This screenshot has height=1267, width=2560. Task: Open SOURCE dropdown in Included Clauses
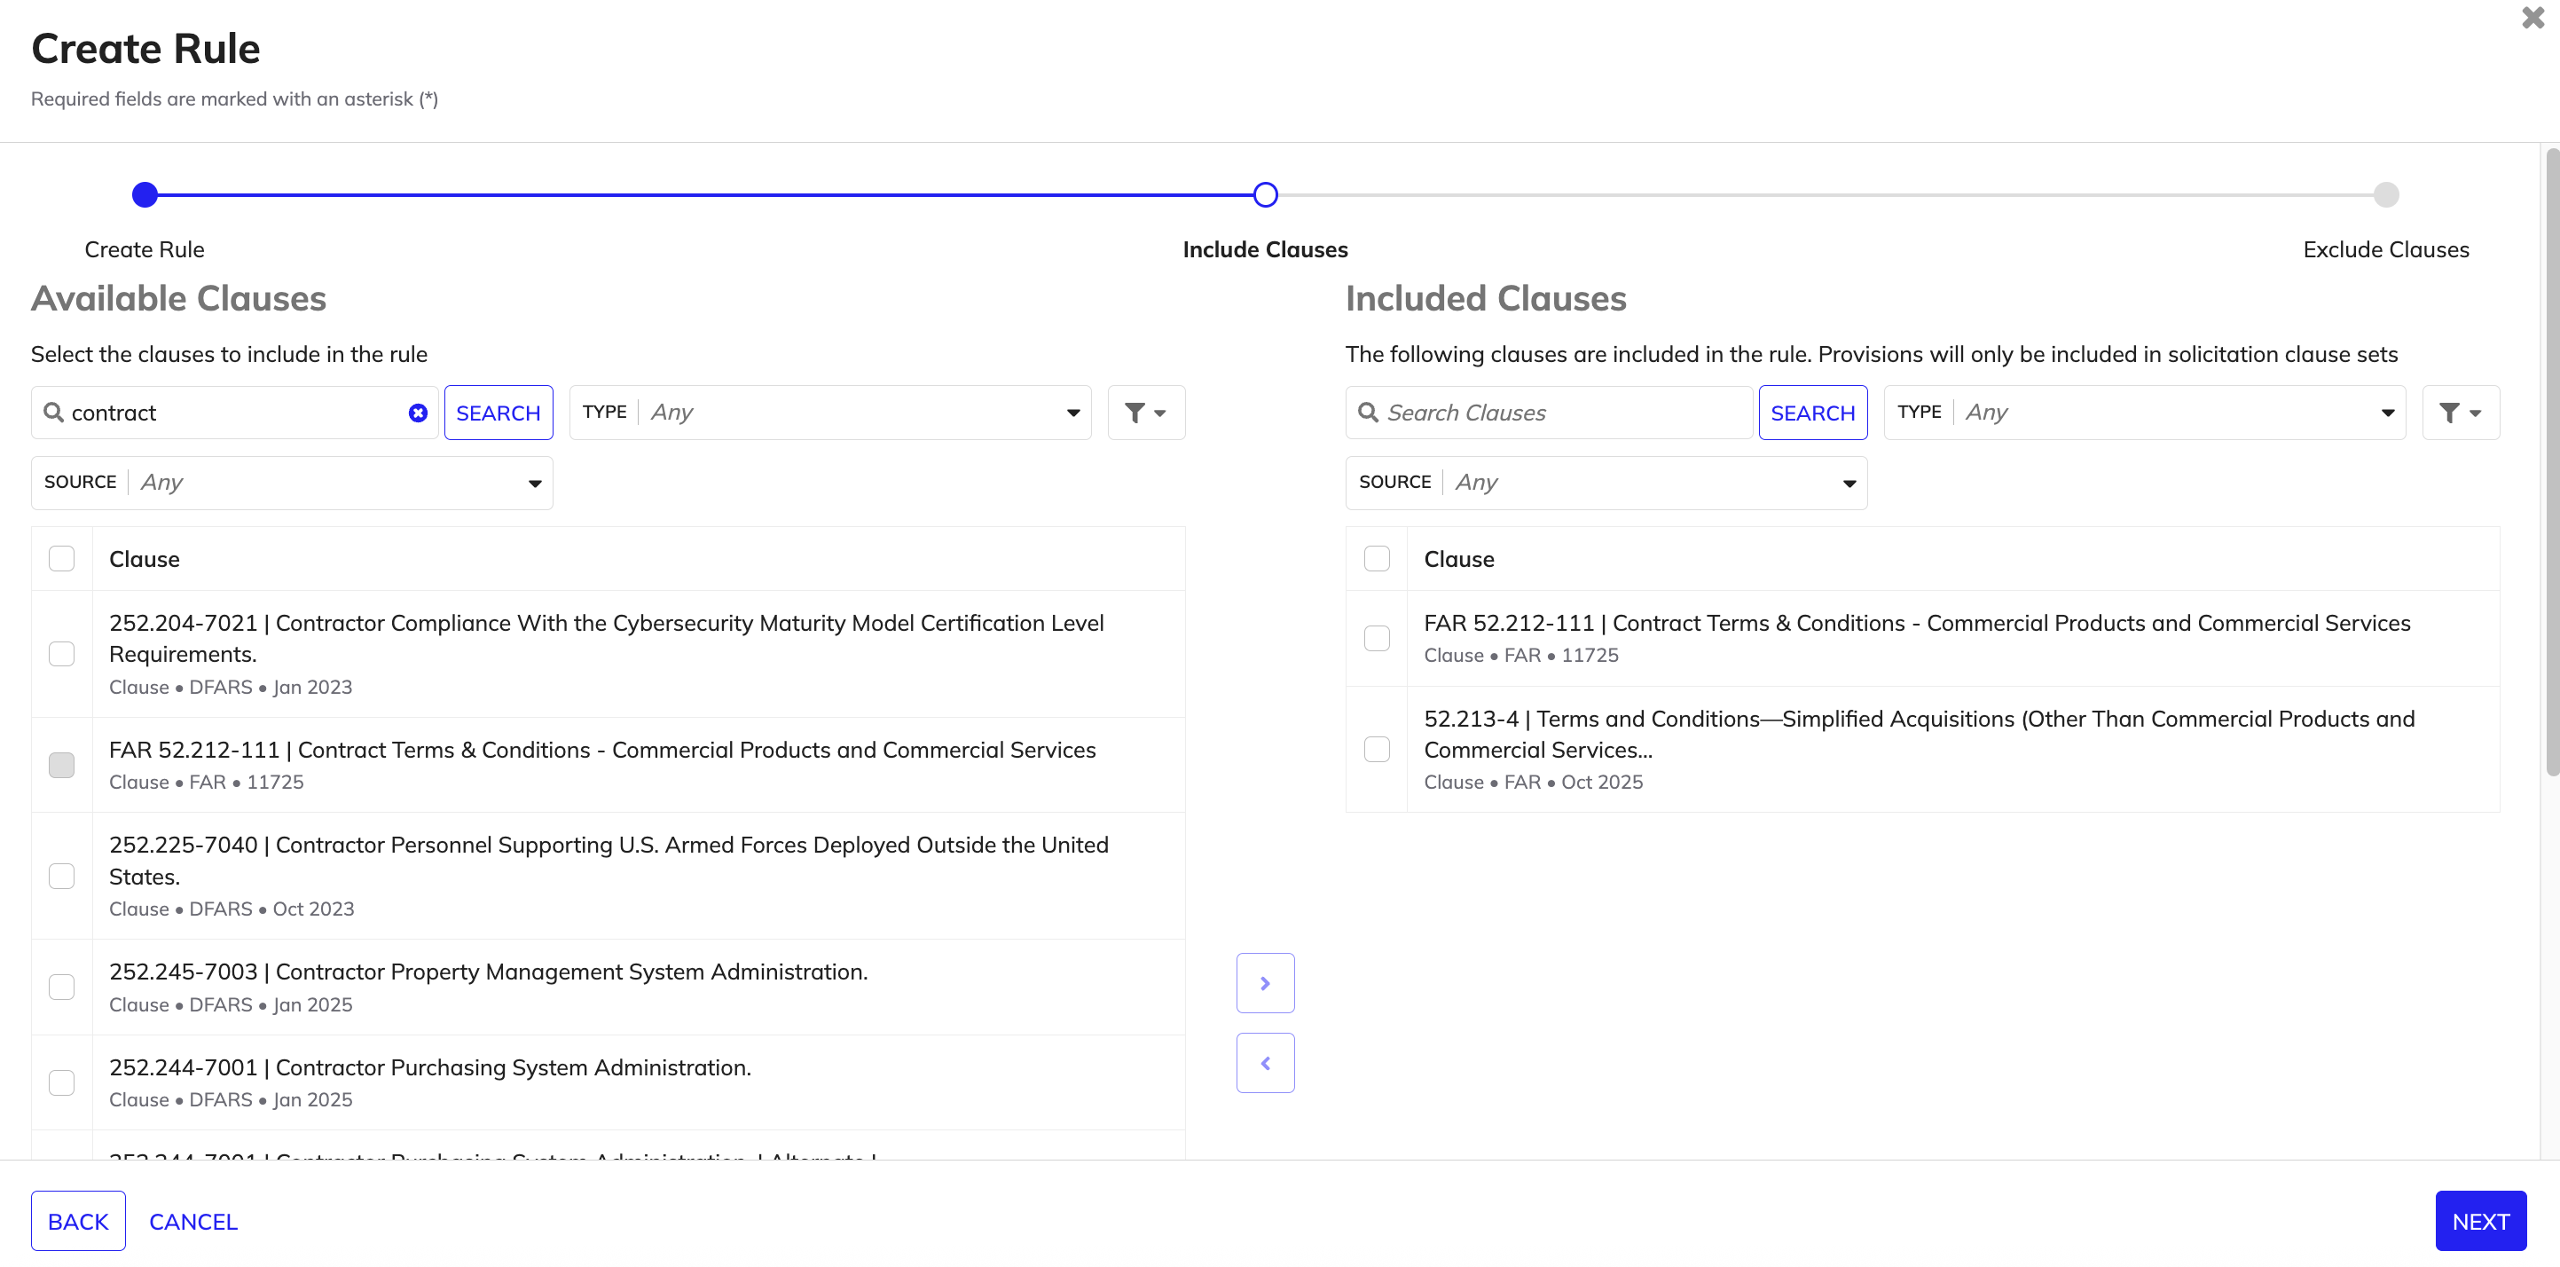(1606, 483)
